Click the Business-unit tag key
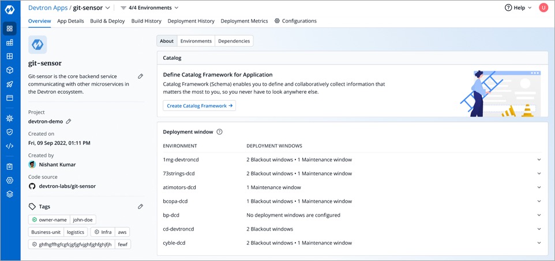 [x=46, y=232]
